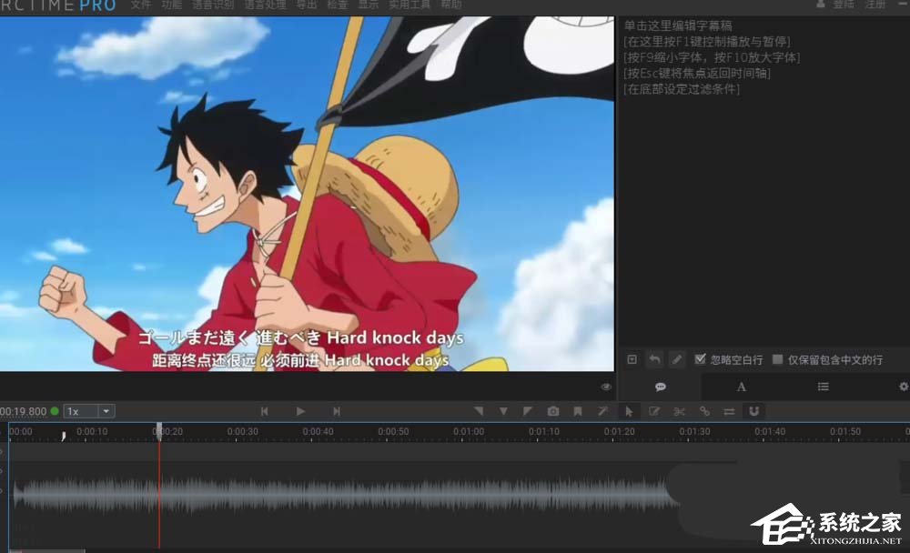Viewport: 910px width, 553px height.
Task: Open the 语音识别 menu
Action: tap(213, 5)
